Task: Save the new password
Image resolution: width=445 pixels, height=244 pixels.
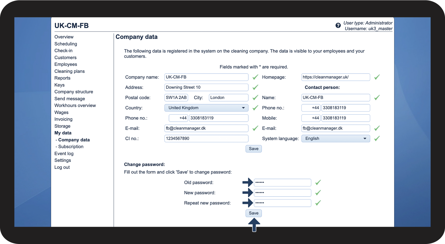Action: tap(253, 213)
